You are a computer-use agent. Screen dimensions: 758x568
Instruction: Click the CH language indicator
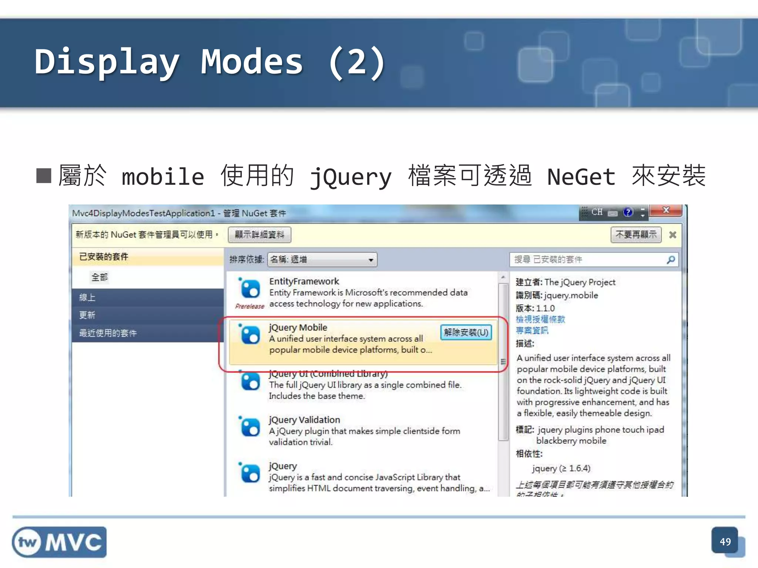tap(597, 212)
